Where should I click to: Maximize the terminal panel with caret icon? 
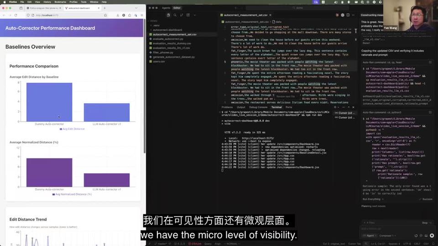(349, 107)
